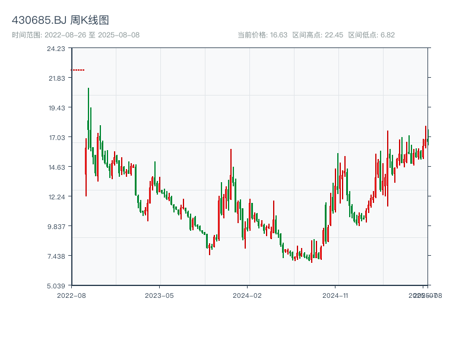Click x-axis label 2023-05
475x356 pixels.
click(159, 295)
